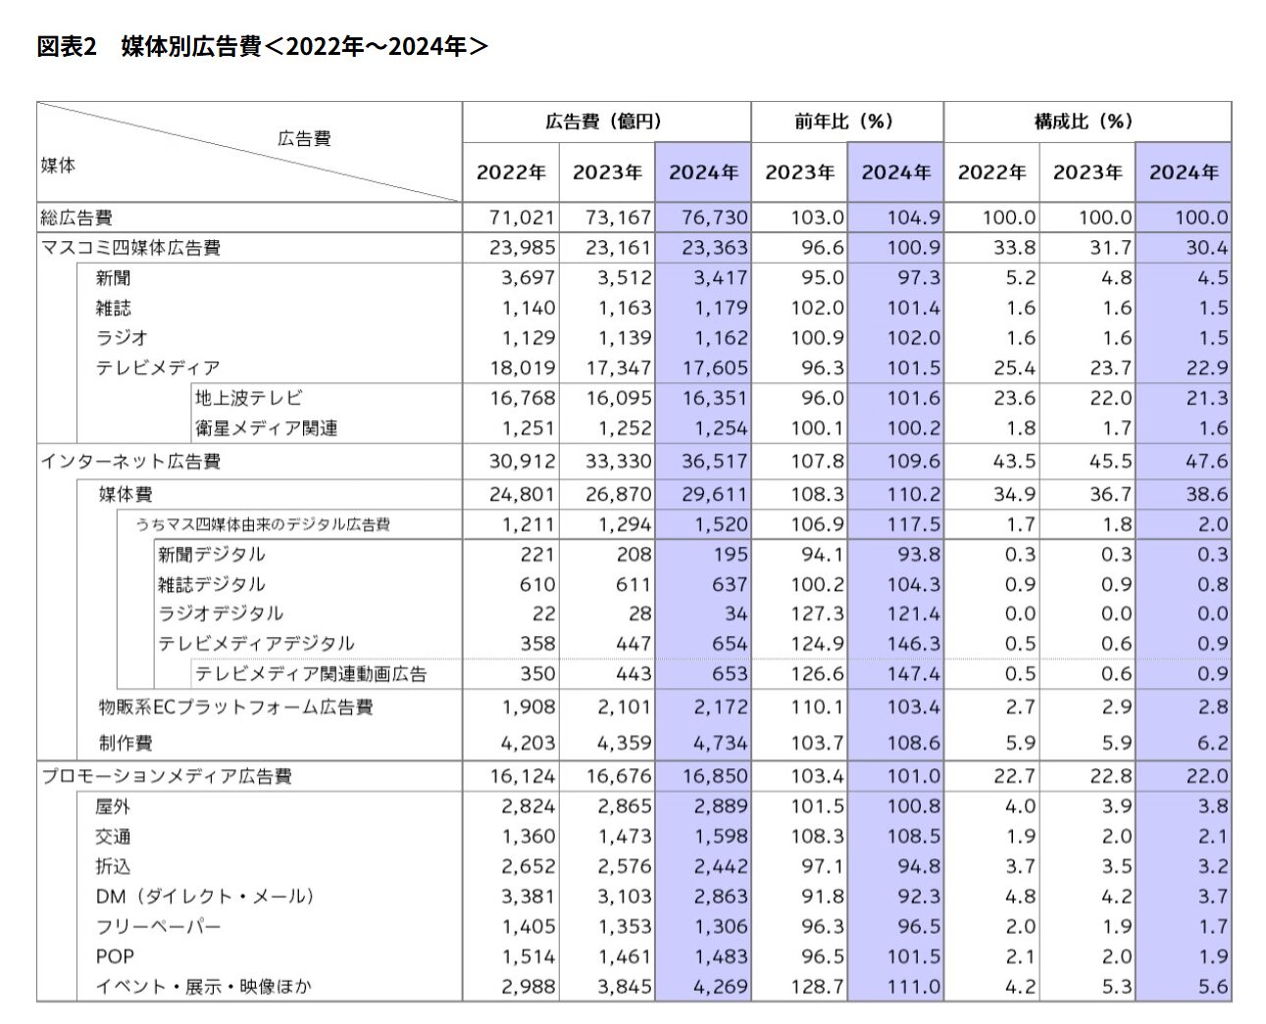Click the うちマス四媒体由来 2024 ratio 117.5
The width and height of the screenshot is (1266, 1024).
pos(914,524)
